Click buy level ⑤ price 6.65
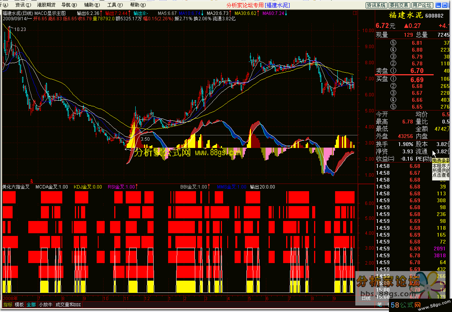 pyautogui.click(x=417, y=107)
